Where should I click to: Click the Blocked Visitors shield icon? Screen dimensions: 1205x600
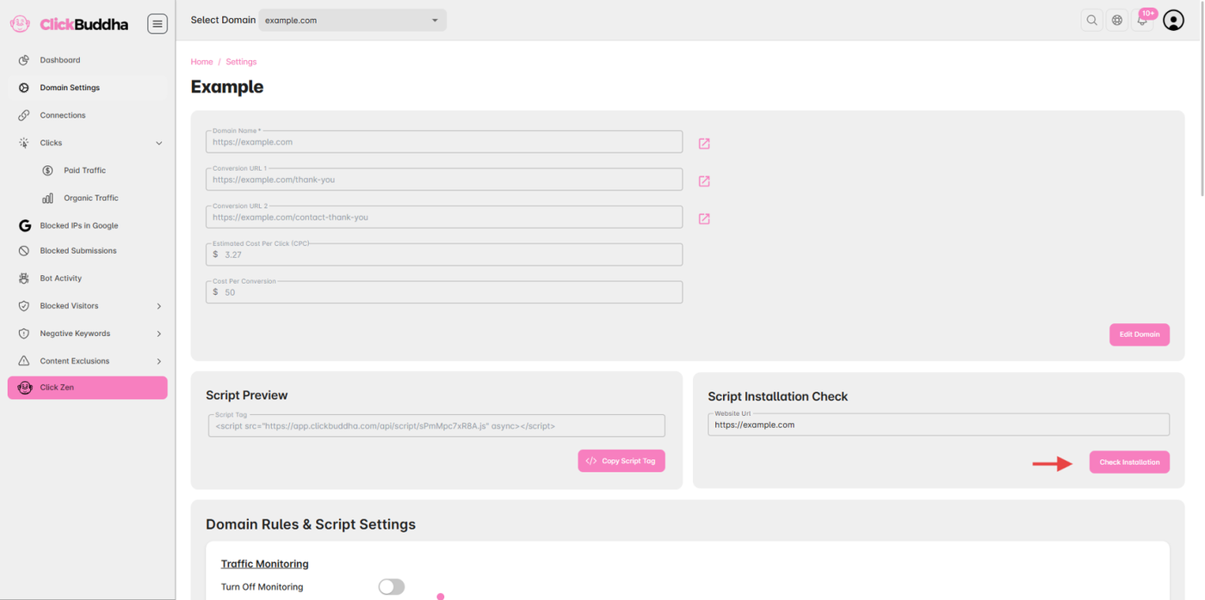(24, 306)
